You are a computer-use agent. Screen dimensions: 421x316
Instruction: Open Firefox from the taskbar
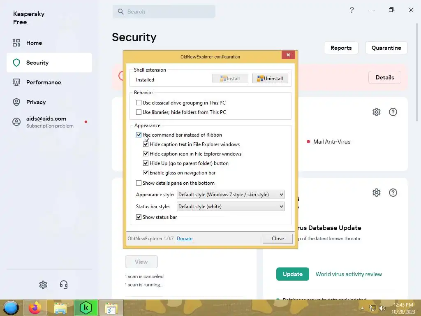point(35,308)
